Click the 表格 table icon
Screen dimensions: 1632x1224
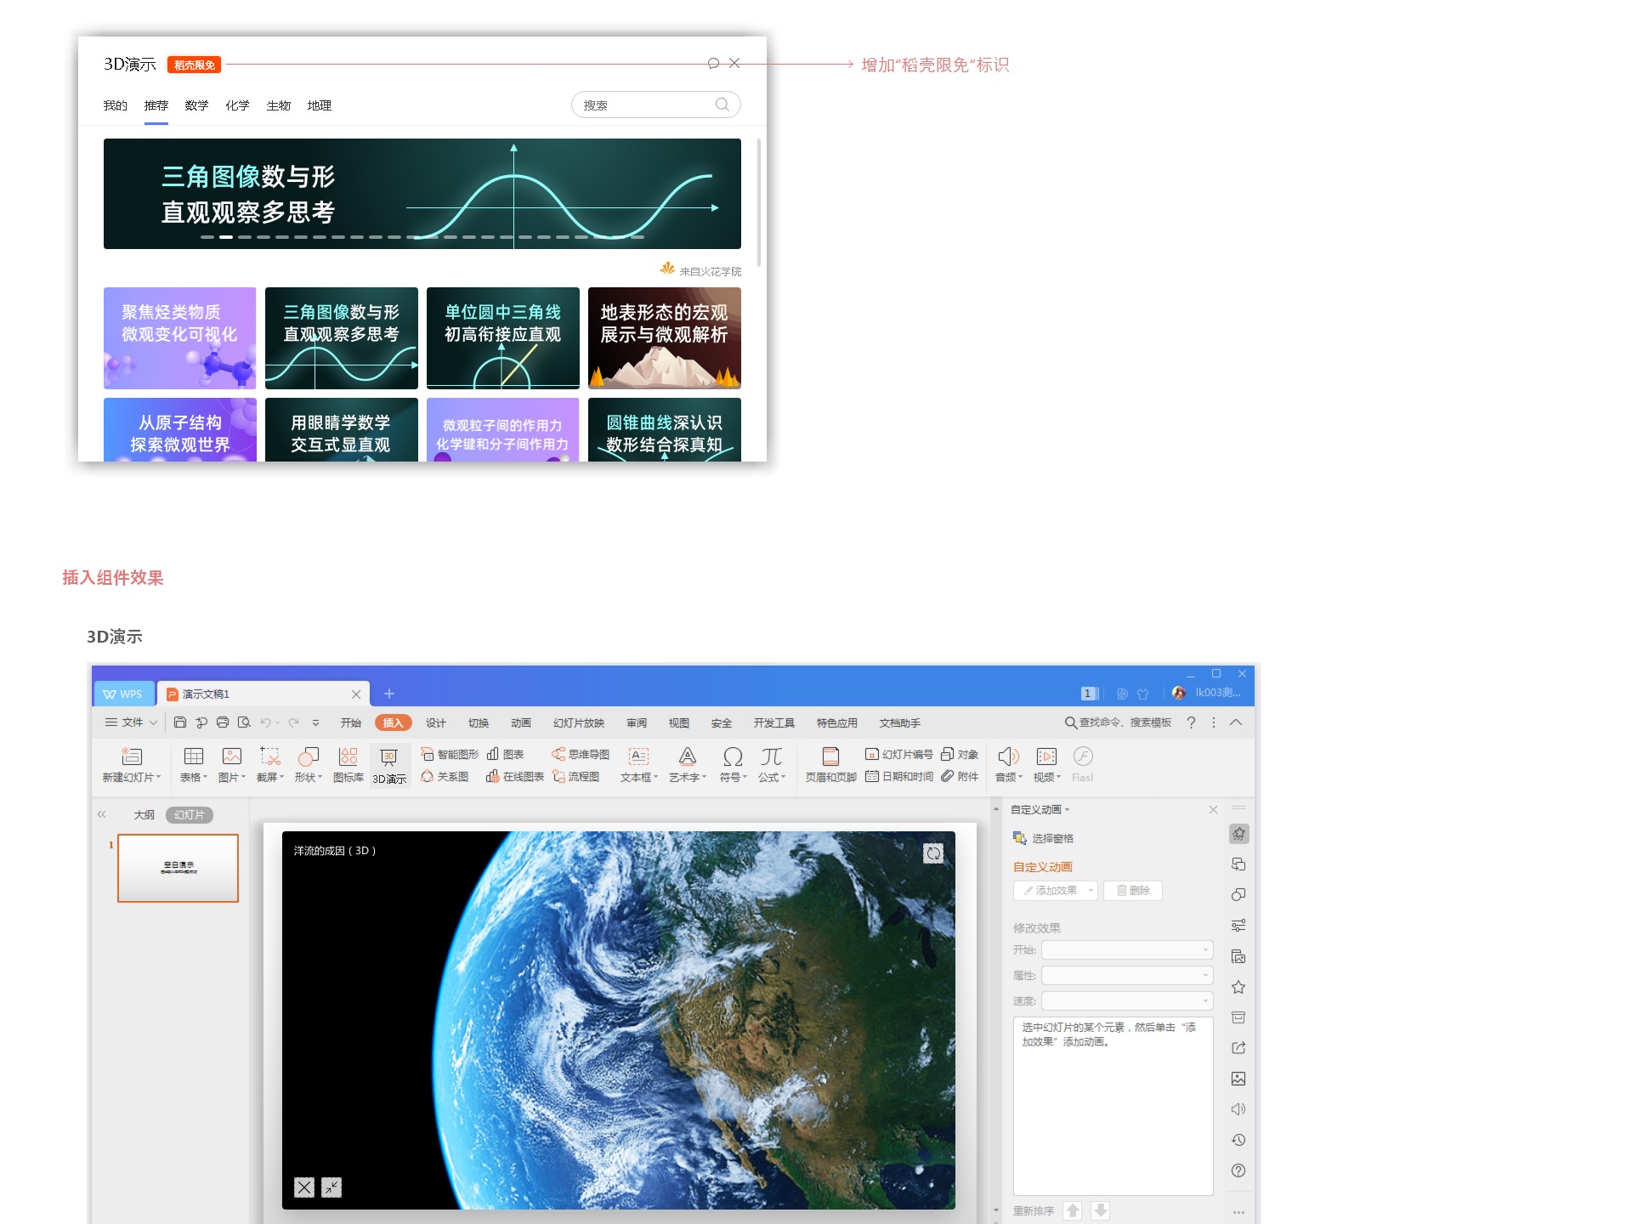click(x=193, y=756)
